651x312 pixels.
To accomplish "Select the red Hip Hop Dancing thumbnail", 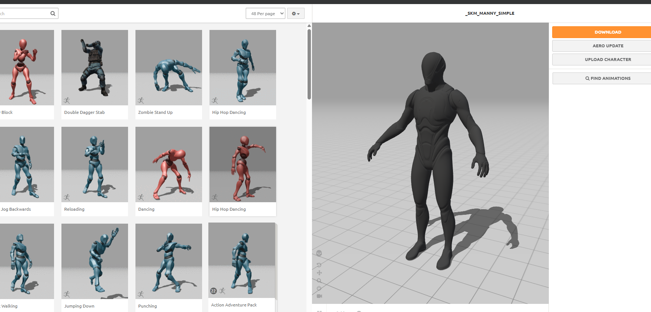I will click(x=243, y=165).
